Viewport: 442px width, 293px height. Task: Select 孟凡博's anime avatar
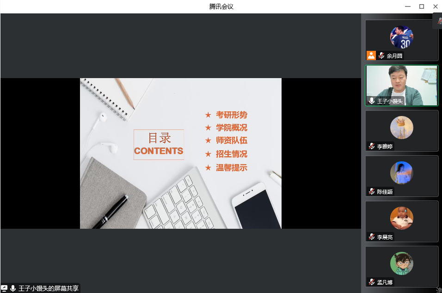click(x=401, y=263)
